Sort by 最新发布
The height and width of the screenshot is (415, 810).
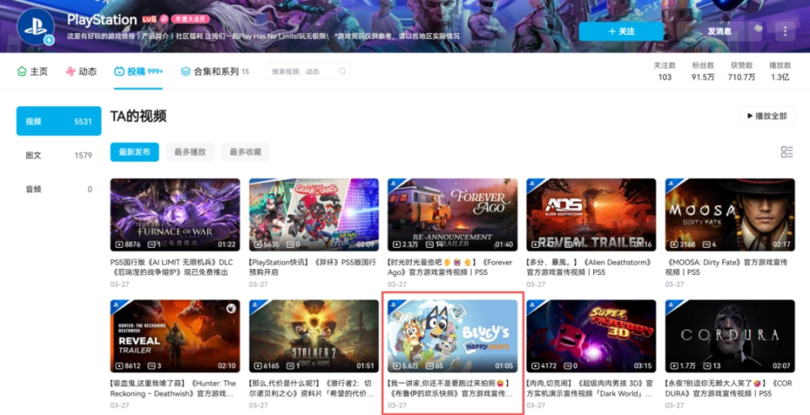pyautogui.click(x=134, y=153)
